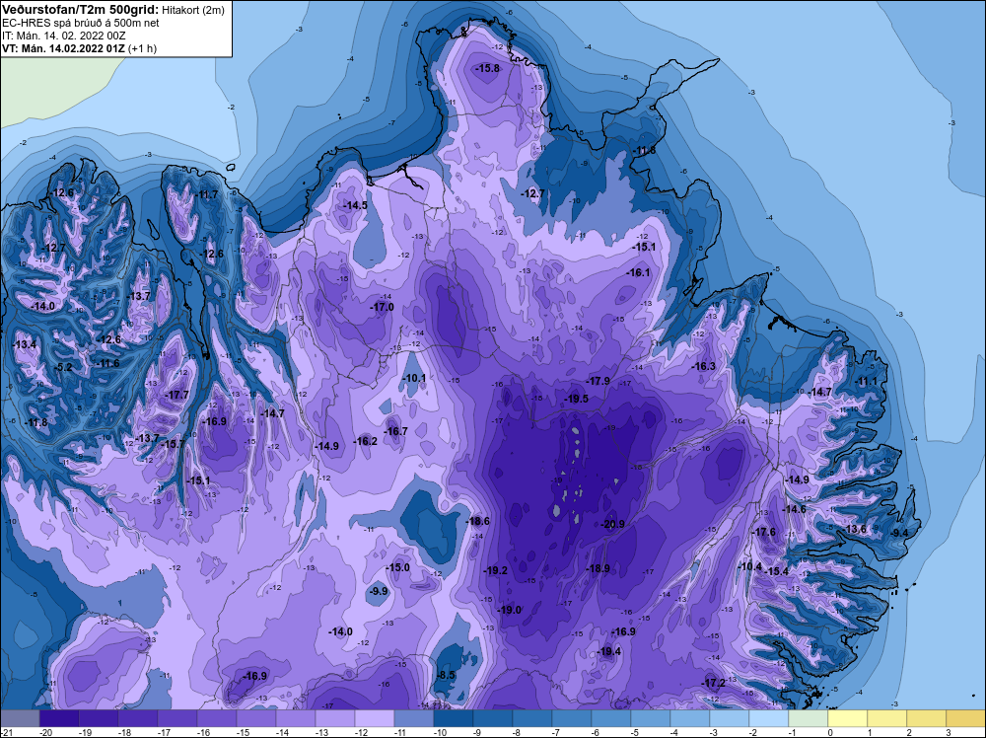This screenshot has width=986, height=738.
Task: Click the -19.4 temperature value
Action: tap(609, 651)
